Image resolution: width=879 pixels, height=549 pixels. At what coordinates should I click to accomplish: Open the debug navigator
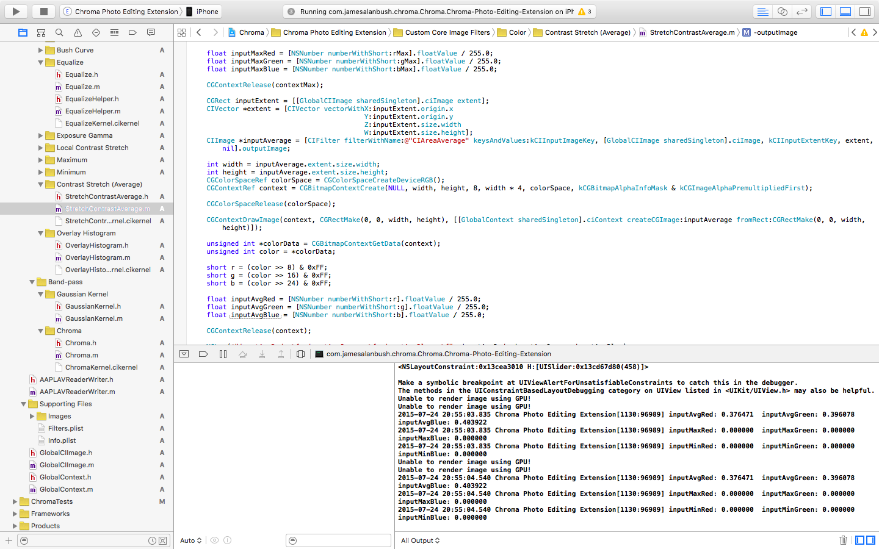pos(114,32)
